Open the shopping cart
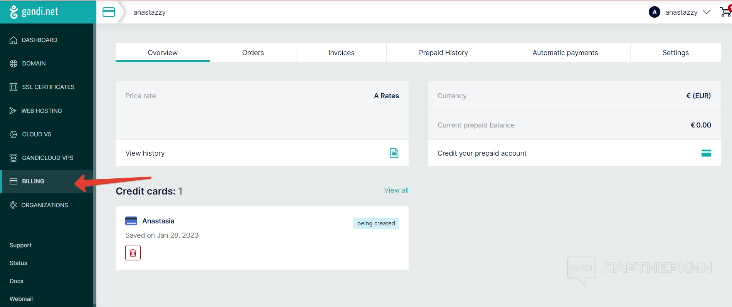 click(725, 12)
